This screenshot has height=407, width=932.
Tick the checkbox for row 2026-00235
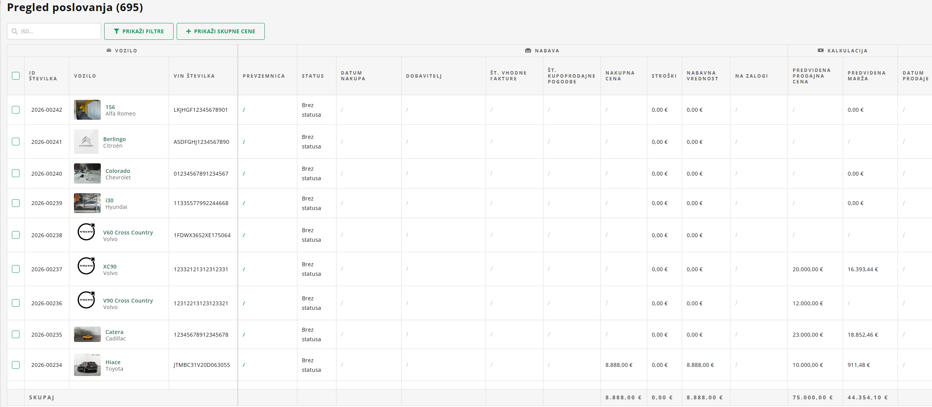tap(16, 334)
